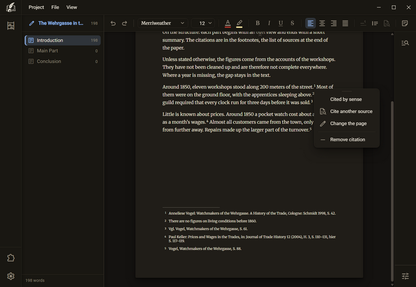The height and width of the screenshot is (287, 416).
Task: Justify the text
Action: tap(345, 23)
